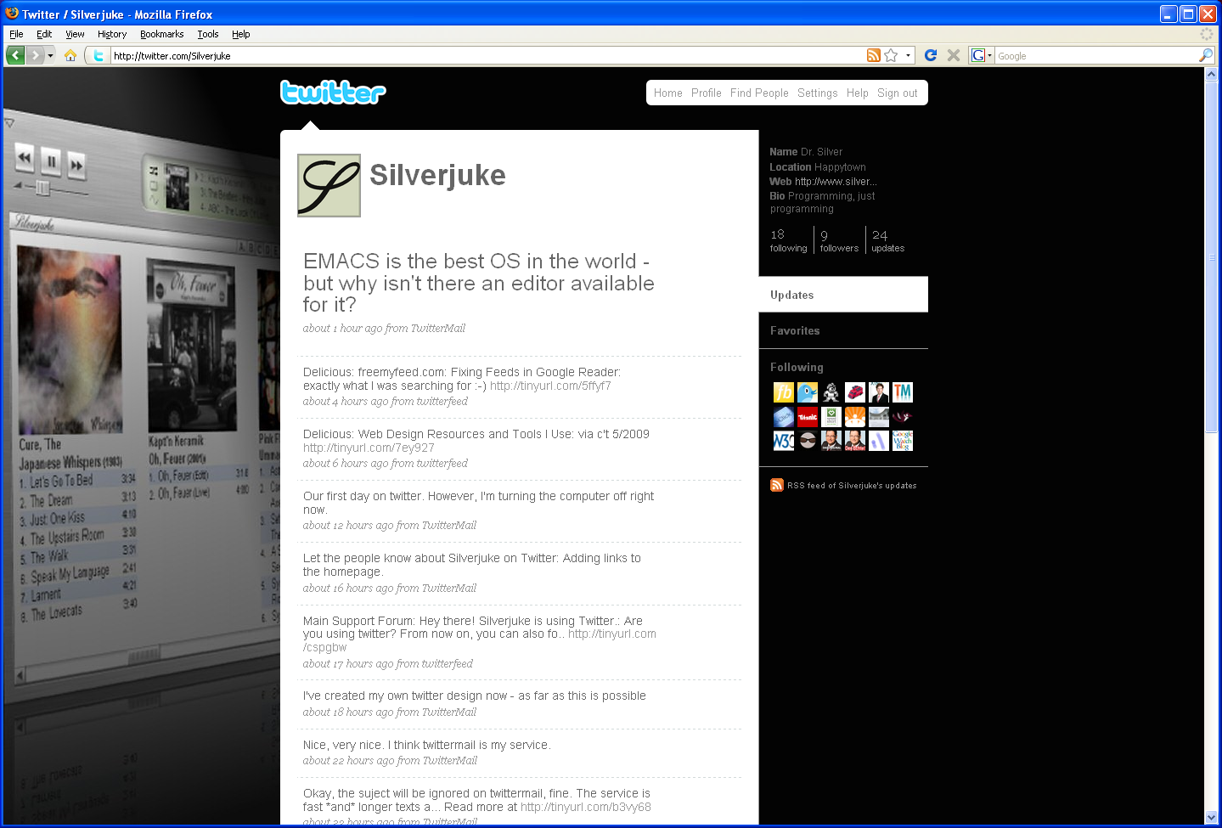Screen dimensions: 1222x828
Task: Open the fb avatar in the Following grid
Action: [783, 392]
